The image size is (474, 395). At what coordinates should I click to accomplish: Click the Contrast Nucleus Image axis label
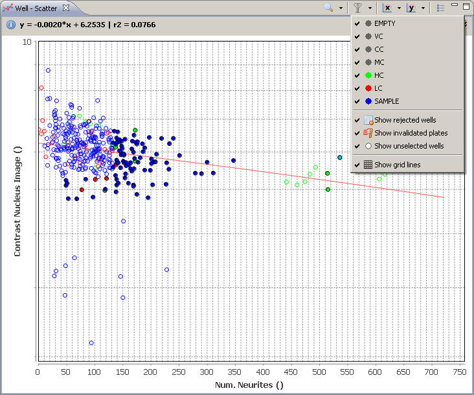tap(17, 201)
